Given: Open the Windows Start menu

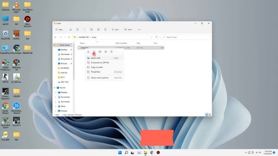Looking at the screenshot, I should pyautogui.click(x=120, y=153).
